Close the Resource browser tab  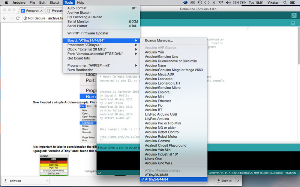point(41,11)
